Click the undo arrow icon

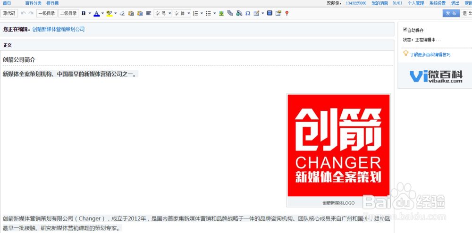pyautogui.click(x=23, y=13)
